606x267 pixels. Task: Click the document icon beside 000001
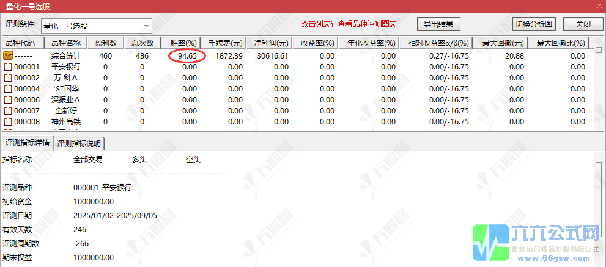click(x=8, y=67)
